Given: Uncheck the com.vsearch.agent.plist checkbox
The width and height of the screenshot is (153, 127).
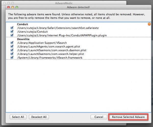Looking at the screenshot, I should (x=12, y=47).
